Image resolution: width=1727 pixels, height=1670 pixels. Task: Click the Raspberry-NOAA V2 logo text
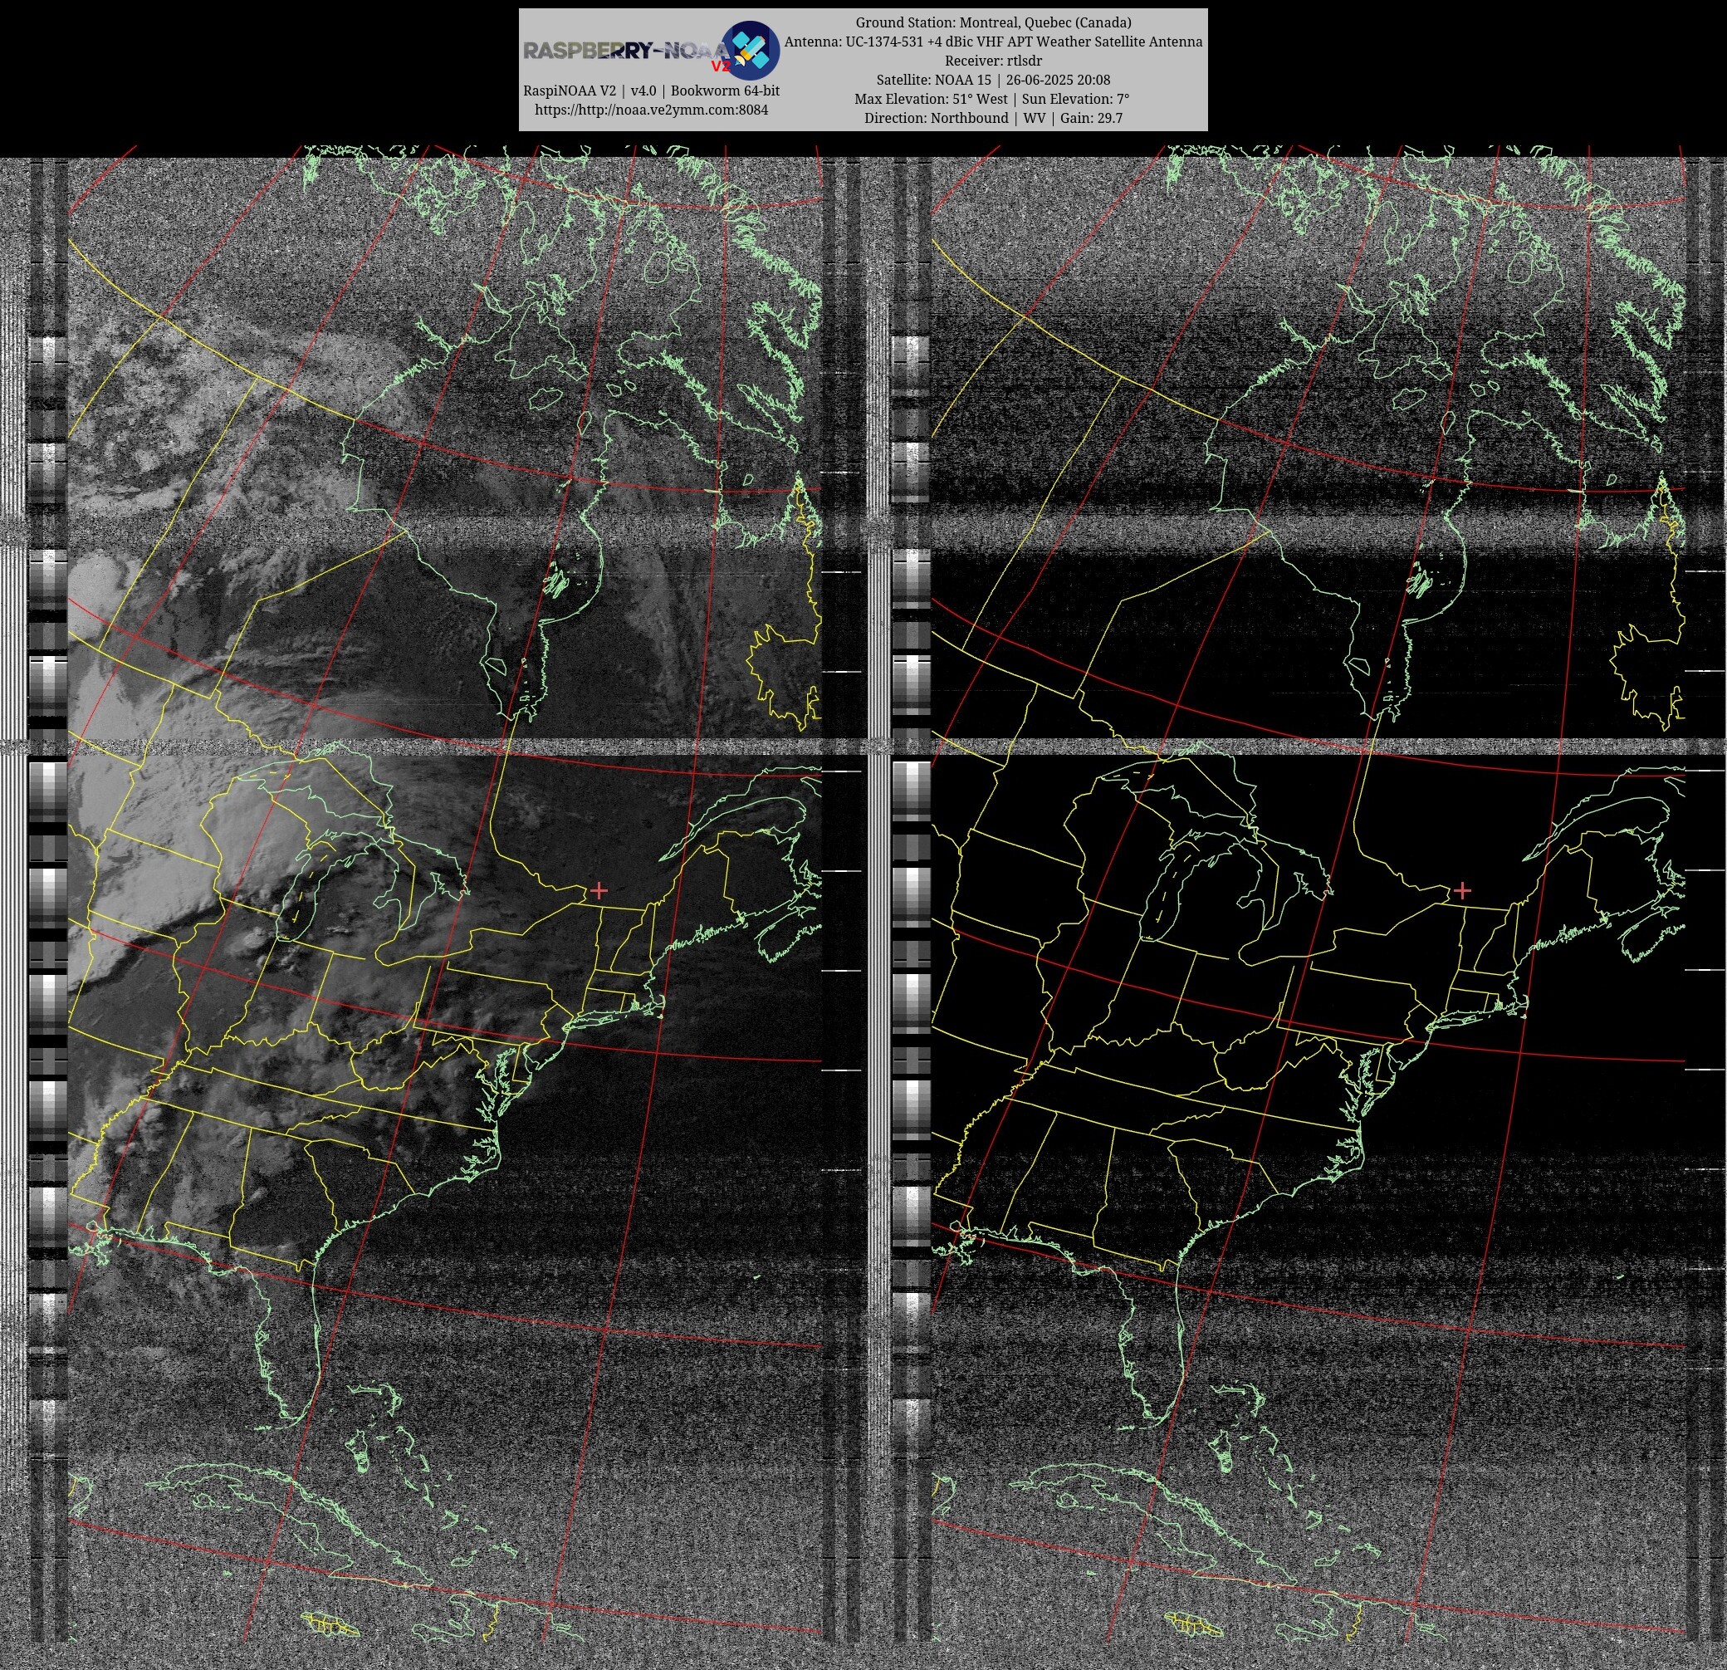point(627,53)
